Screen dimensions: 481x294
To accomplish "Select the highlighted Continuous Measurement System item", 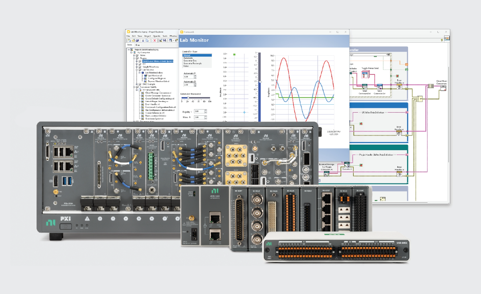I will (x=158, y=61).
